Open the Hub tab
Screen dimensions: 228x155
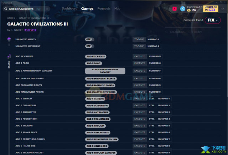click(117, 9)
